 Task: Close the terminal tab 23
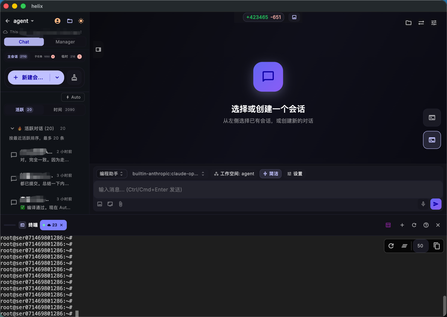click(61, 225)
